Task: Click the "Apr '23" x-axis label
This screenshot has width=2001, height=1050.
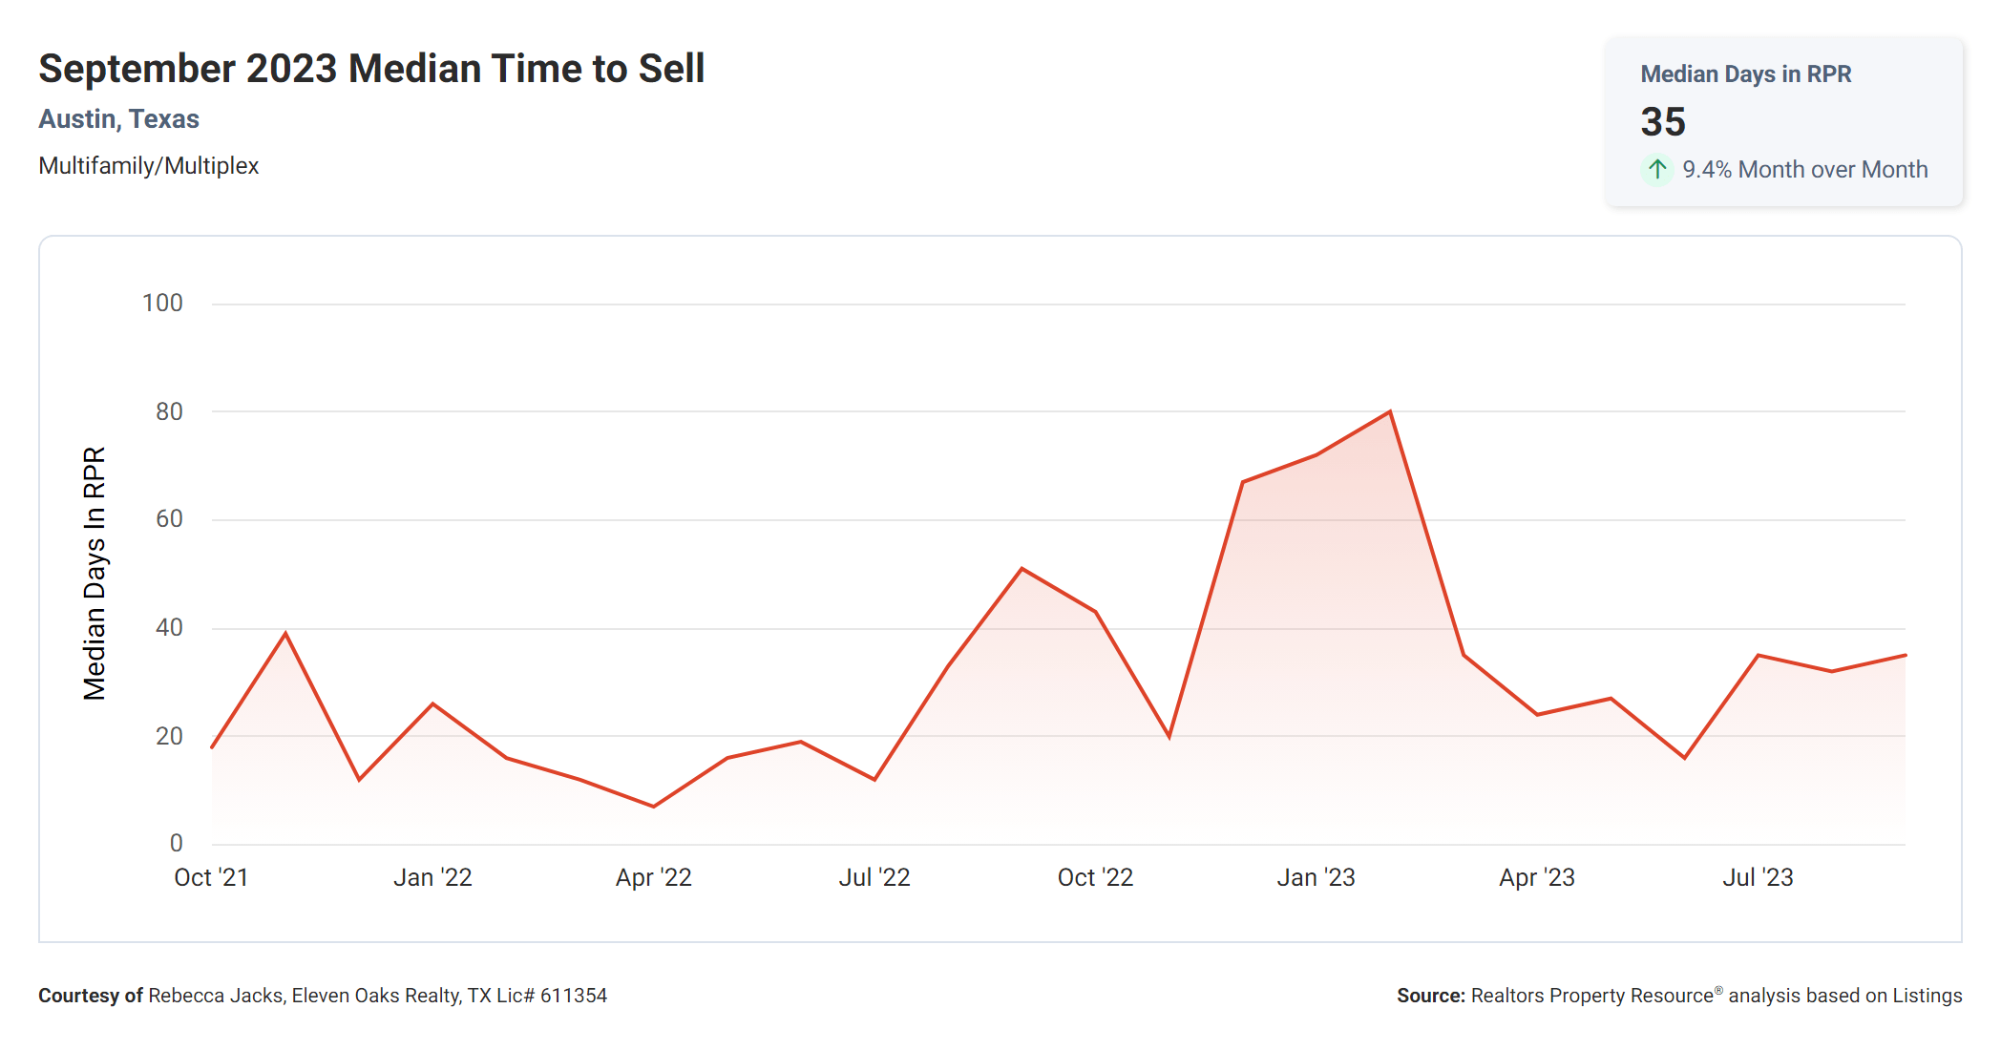Action: pyautogui.click(x=1536, y=877)
